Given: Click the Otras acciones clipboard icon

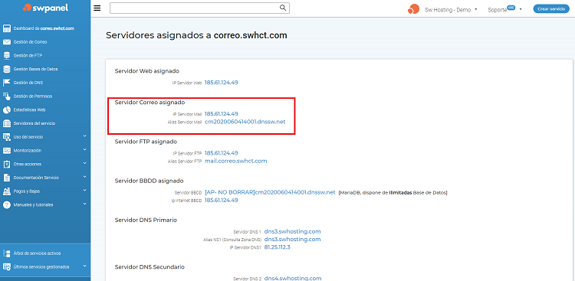Looking at the screenshot, I should [7, 164].
